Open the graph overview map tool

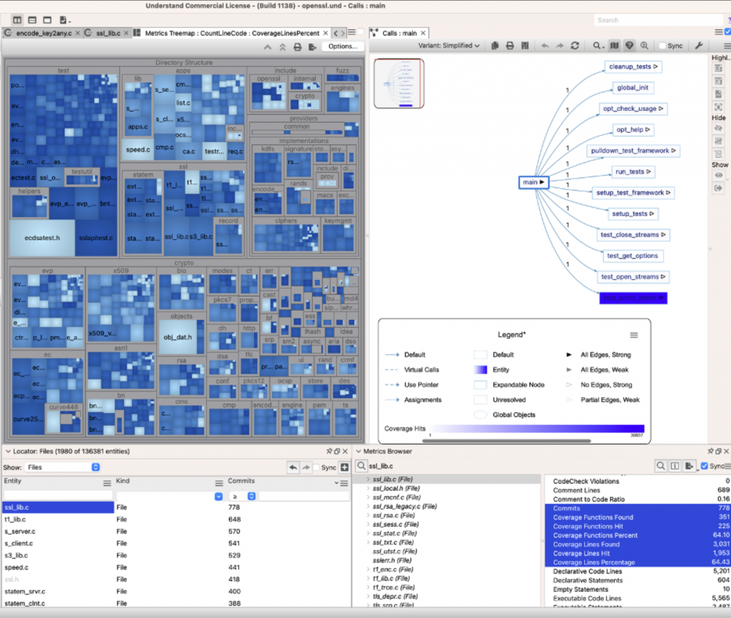(615, 45)
